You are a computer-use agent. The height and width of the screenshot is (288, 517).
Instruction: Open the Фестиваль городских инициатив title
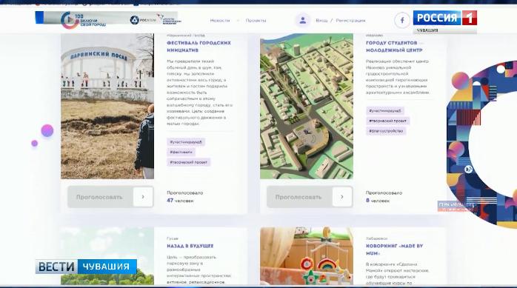(199, 47)
